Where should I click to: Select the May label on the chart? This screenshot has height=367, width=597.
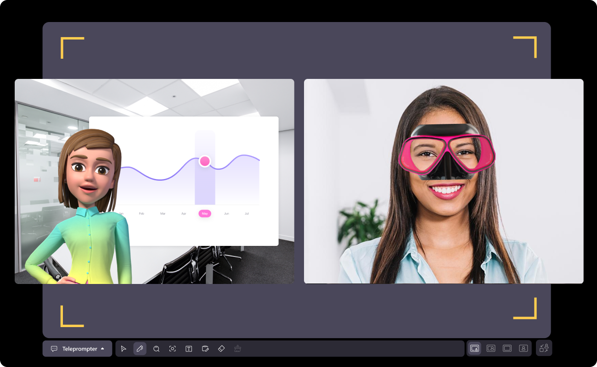(x=205, y=213)
